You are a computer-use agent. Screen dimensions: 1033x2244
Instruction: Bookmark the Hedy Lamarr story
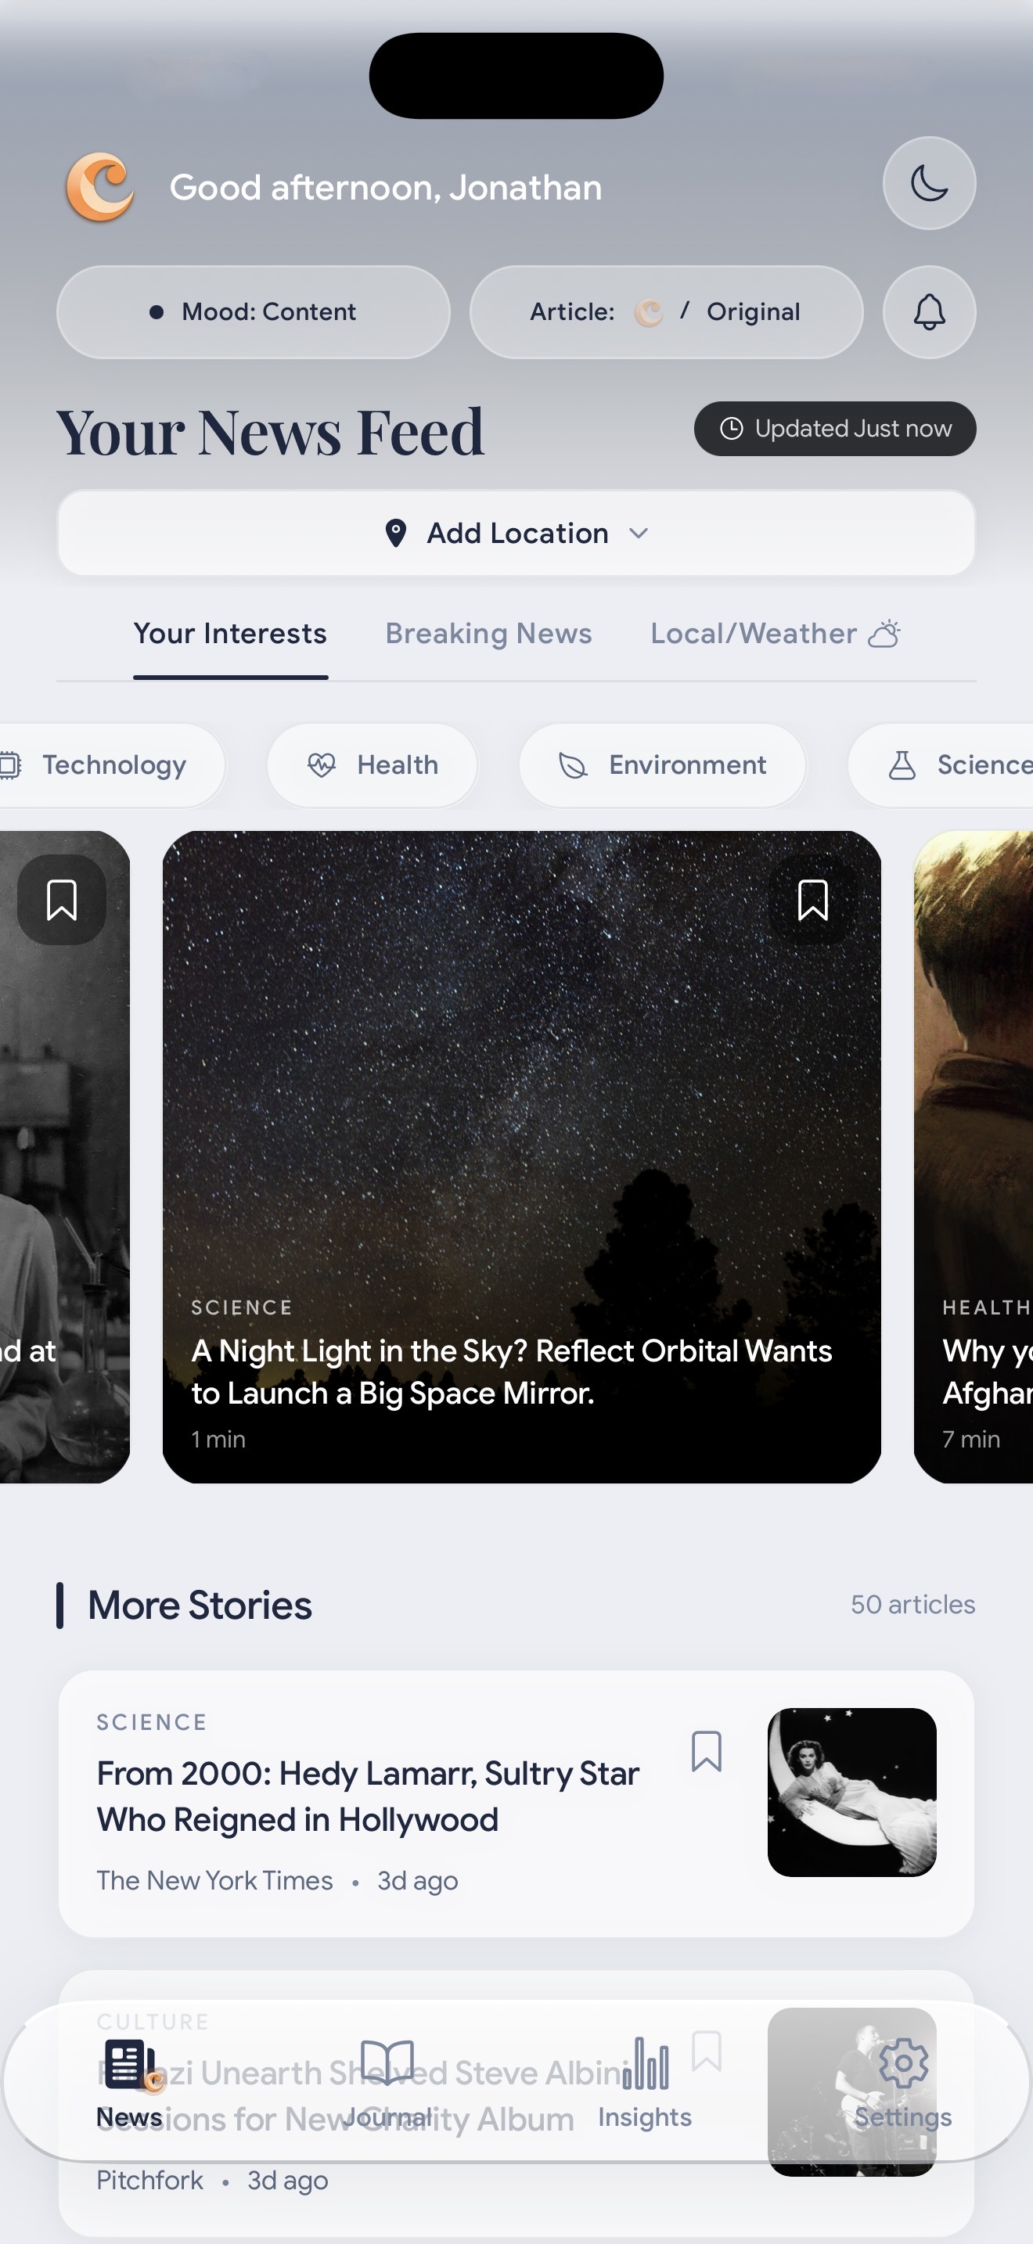(x=707, y=1751)
